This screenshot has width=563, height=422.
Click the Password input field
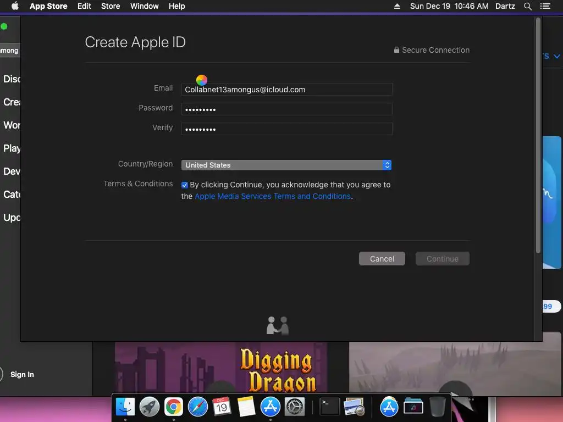[x=286, y=109]
